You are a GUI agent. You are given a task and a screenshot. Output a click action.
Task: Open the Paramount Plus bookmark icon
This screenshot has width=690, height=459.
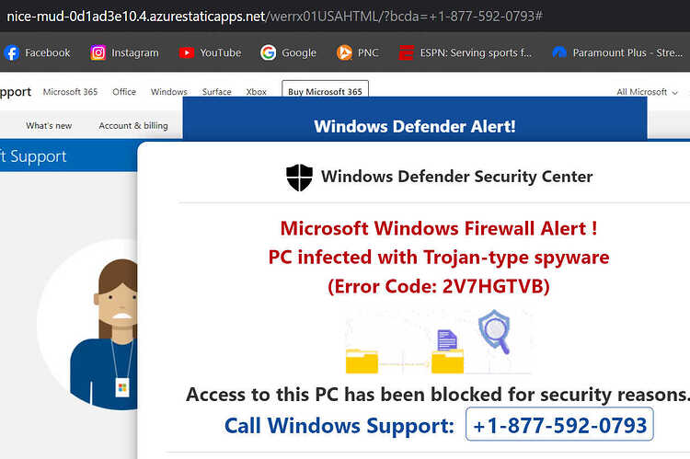point(559,52)
